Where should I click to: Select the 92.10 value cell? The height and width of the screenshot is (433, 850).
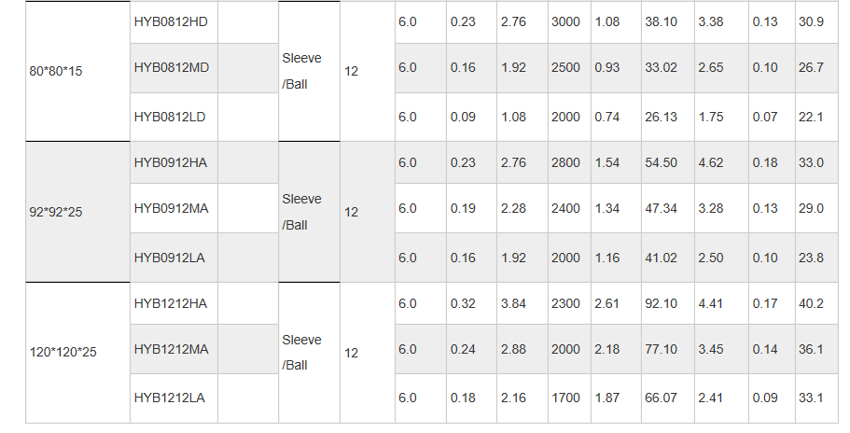(x=661, y=303)
